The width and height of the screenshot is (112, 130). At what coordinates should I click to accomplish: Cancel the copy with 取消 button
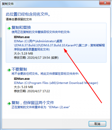97,124
